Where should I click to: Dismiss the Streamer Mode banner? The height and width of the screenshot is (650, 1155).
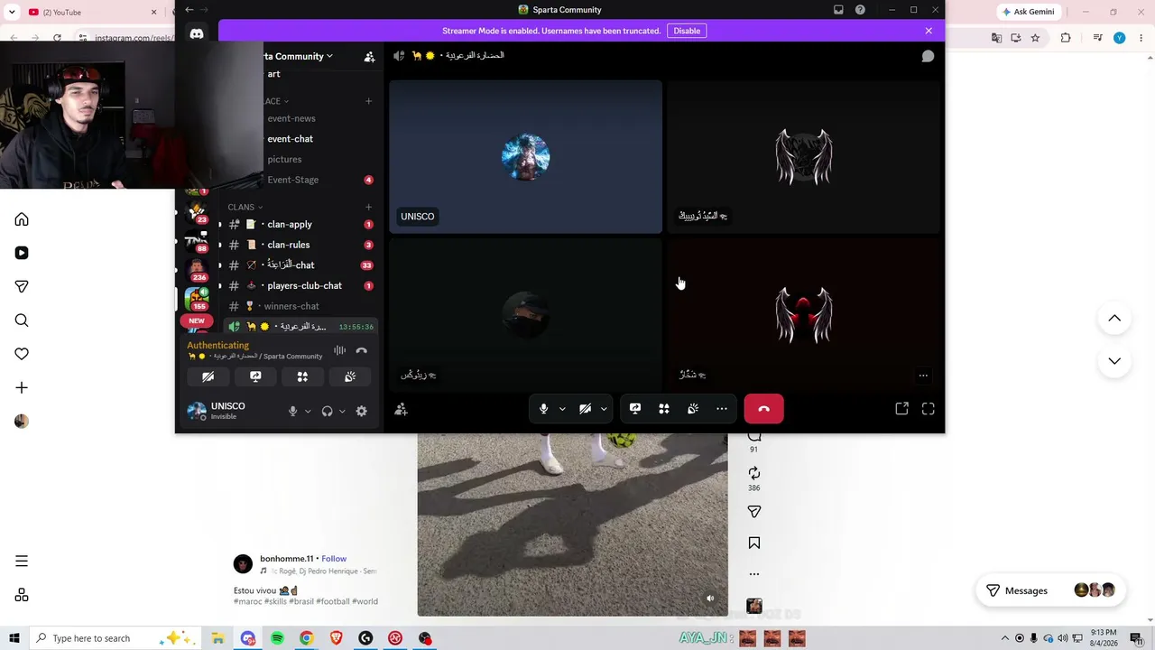(x=929, y=31)
